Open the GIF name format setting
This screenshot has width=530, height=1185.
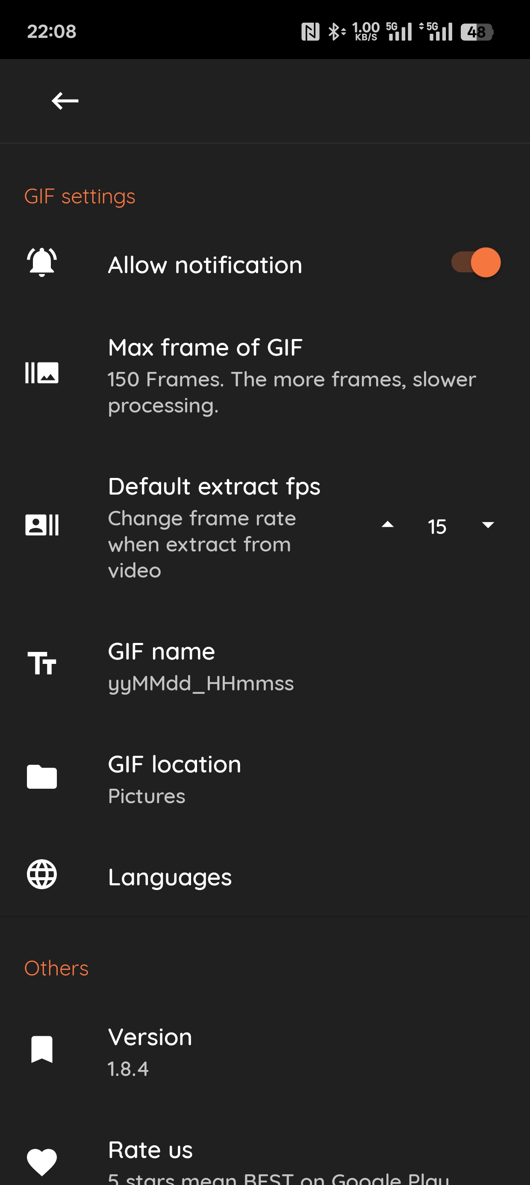200,666
